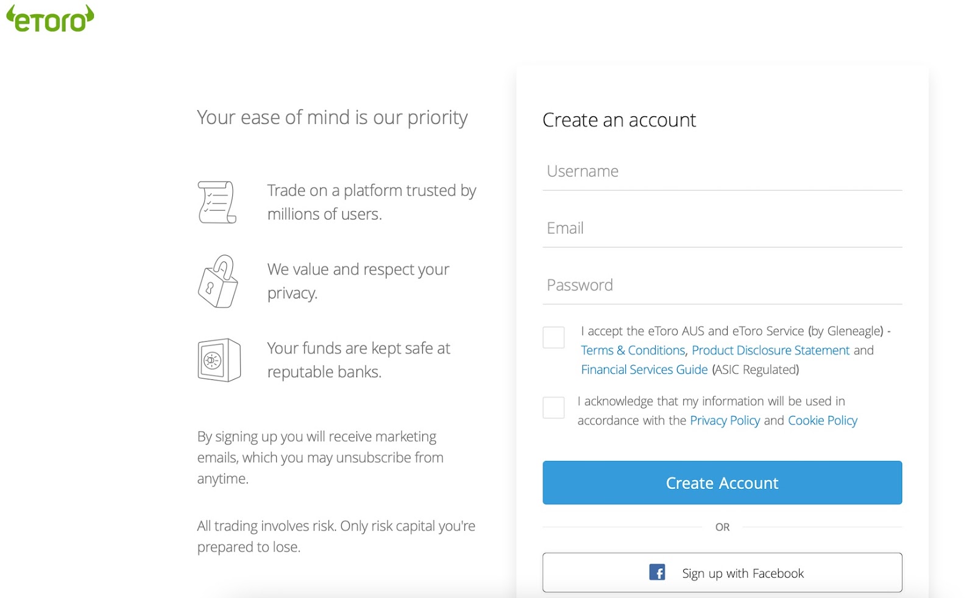Click the blue Create Account button
The height and width of the screenshot is (598, 975).
click(x=722, y=482)
